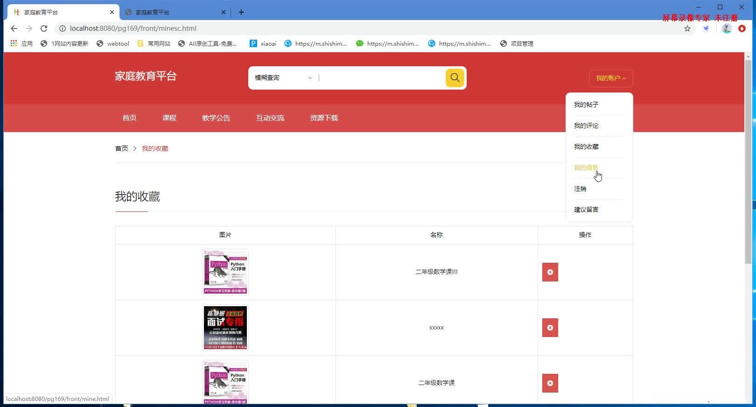Click the 二年级数学课111 name cell
Viewport: 756px width, 407px height.
pos(436,272)
